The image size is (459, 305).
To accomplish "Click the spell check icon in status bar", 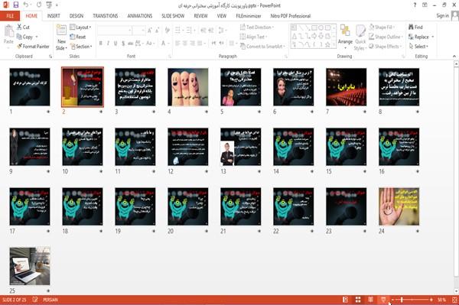I will pos(35,300).
